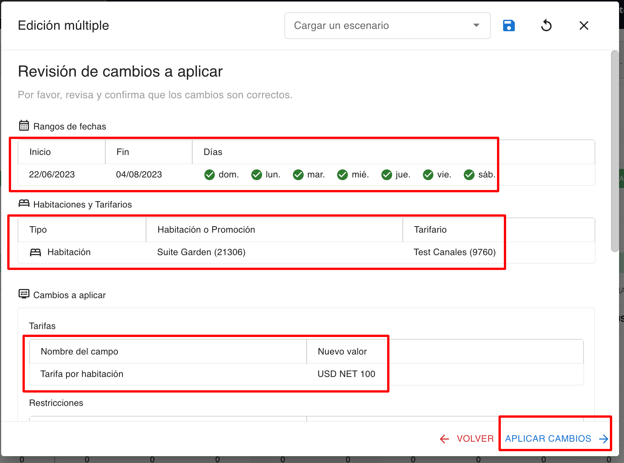The image size is (624, 463).
Task: Toggle the dom. day checkmark
Action: pyautogui.click(x=209, y=175)
